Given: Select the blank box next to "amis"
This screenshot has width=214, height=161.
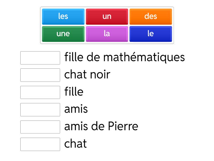Looking at the screenshot, I should [40, 109].
